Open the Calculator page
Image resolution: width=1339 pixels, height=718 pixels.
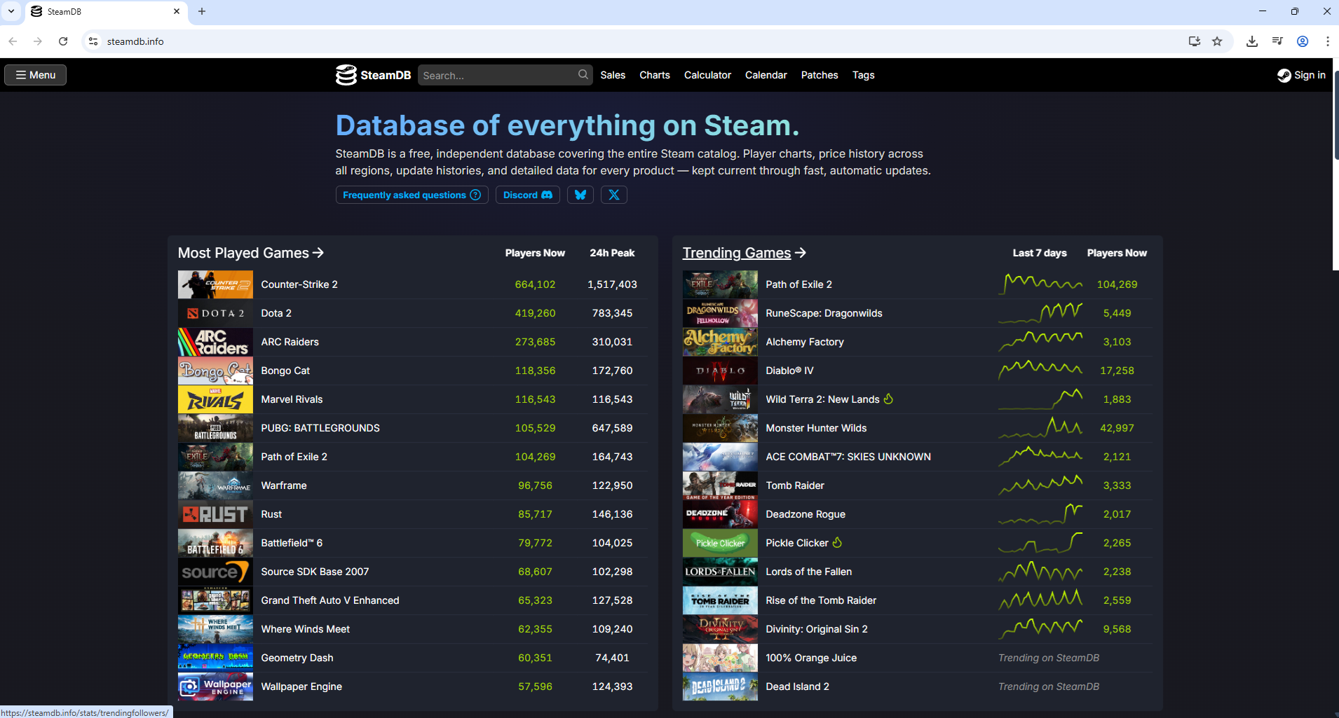(707, 75)
